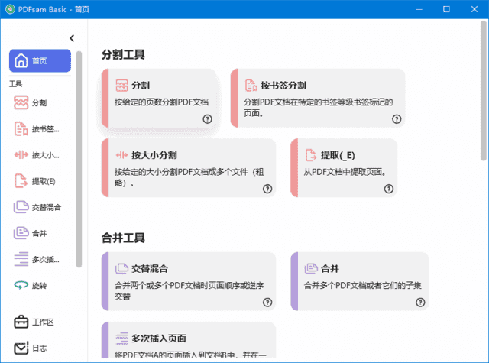Select the 分割 split icon in sidebar
489x363 pixels.
click(x=21, y=102)
